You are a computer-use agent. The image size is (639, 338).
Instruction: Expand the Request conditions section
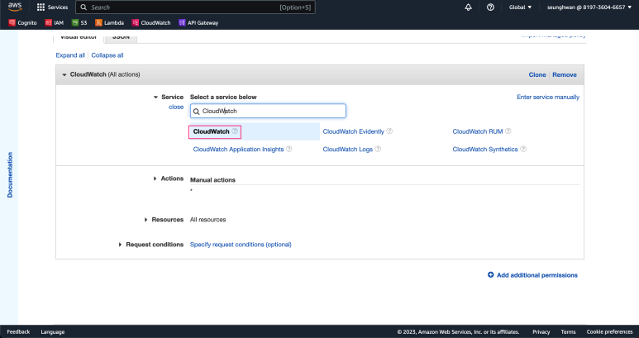coord(120,245)
